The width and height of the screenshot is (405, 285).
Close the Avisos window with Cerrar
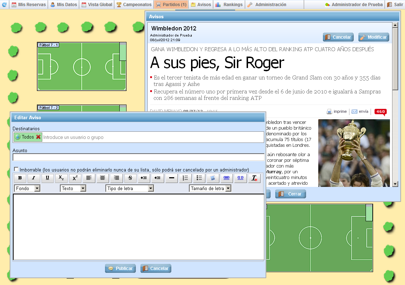coord(291,194)
